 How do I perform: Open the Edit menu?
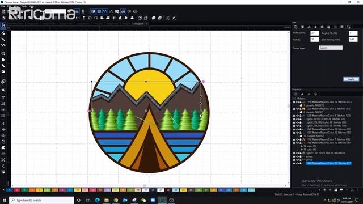[9, 6]
